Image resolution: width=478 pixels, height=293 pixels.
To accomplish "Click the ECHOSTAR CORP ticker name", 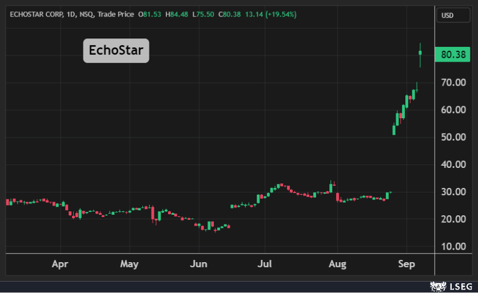I will (x=33, y=14).
